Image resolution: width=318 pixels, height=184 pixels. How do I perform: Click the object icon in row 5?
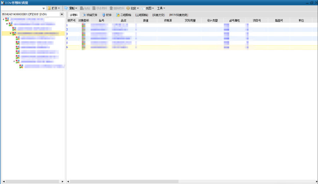[x=83, y=43]
